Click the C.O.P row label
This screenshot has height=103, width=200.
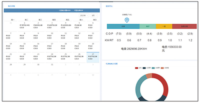click(x=109, y=34)
